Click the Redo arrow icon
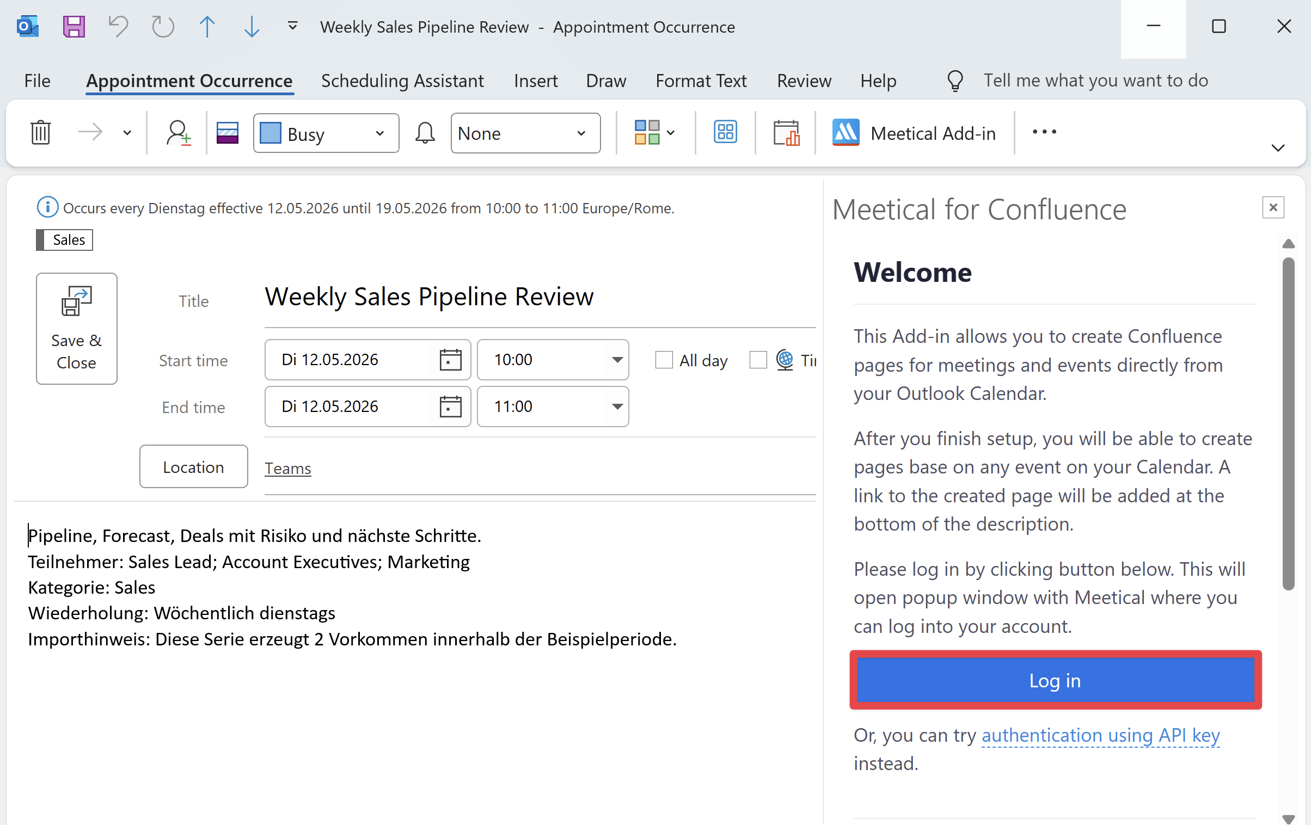The width and height of the screenshot is (1311, 825). click(x=163, y=27)
